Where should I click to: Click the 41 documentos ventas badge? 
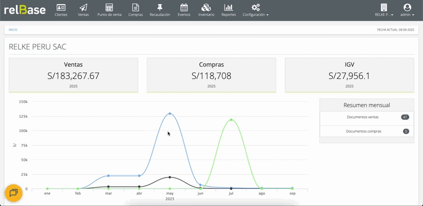coord(405,117)
